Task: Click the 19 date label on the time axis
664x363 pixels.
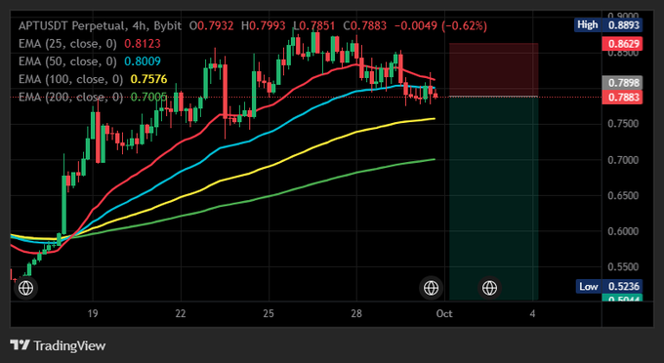Action: [93, 313]
